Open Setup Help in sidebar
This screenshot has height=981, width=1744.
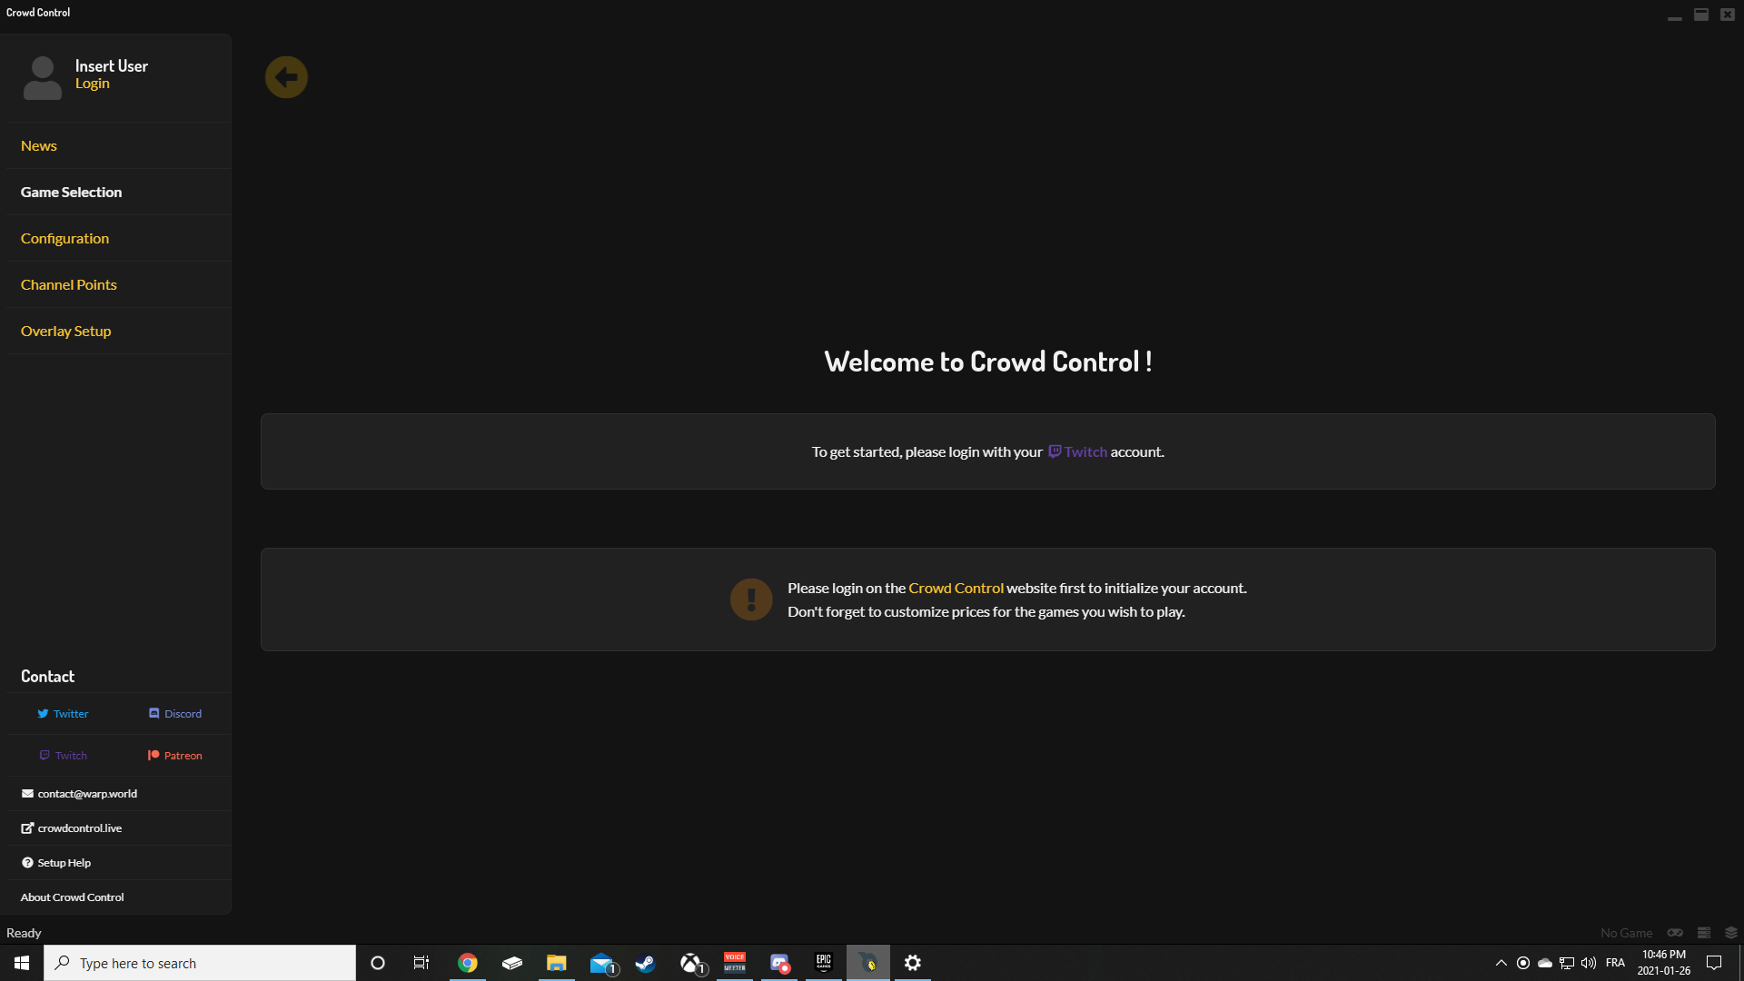pyautogui.click(x=64, y=863)
